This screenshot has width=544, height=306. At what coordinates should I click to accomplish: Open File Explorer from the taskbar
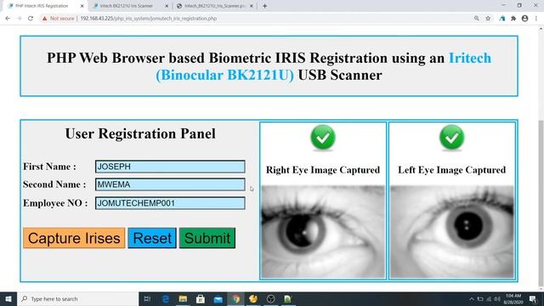coord(184,298)
